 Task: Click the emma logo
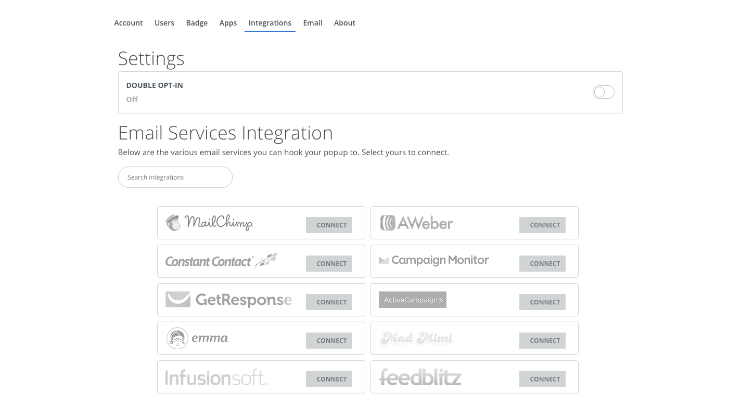[197, 338]
